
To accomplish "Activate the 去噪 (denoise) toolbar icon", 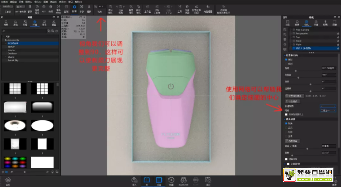I will click(58, 7).
